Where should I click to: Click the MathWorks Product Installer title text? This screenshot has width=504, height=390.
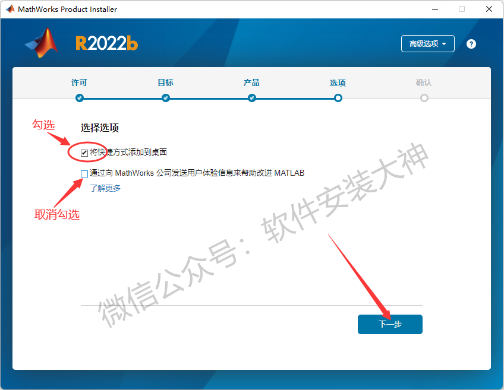click(68, 9)
